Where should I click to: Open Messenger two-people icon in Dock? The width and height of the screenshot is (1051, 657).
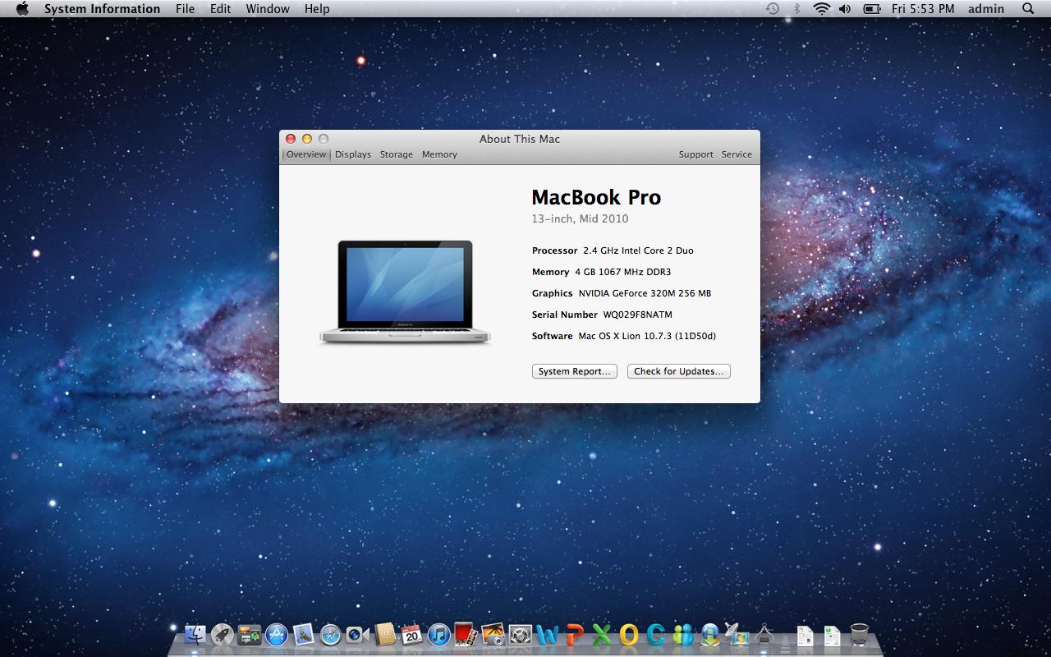682,635
